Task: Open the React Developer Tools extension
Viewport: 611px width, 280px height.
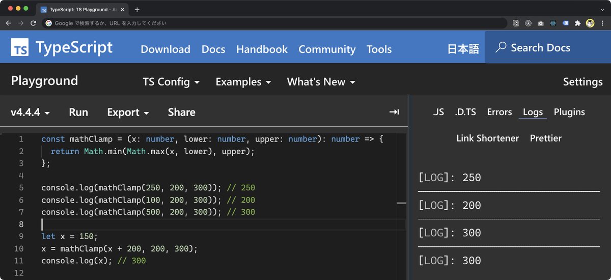Action: pyautogui.click(x=553, y=23)
